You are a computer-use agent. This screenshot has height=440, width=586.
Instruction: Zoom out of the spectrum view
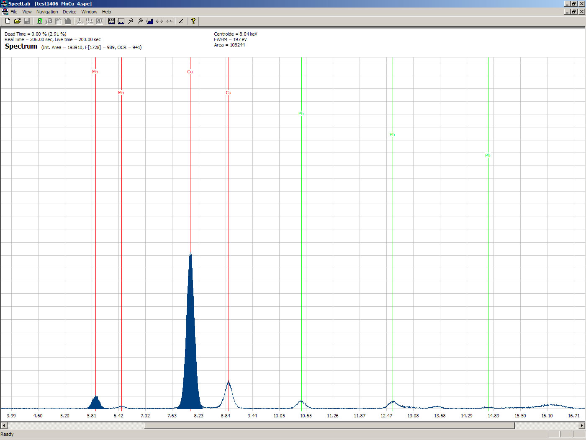pos(131,21)
